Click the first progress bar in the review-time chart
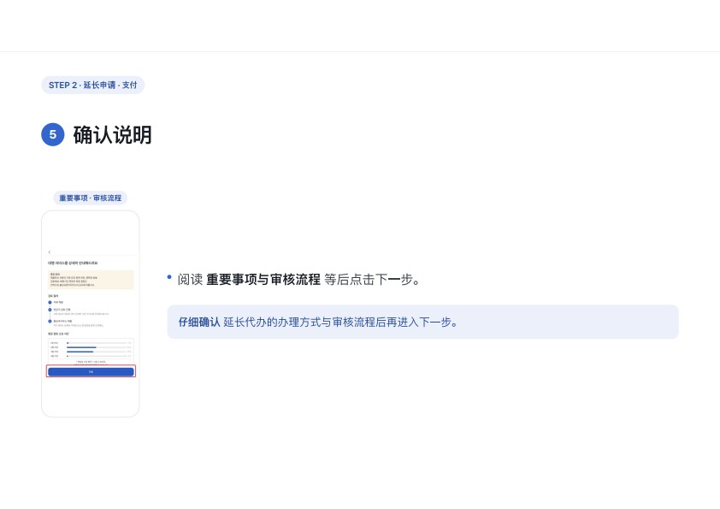720x509 pixels. (x=97, y=343)
